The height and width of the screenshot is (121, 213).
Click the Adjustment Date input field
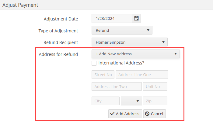112,18
